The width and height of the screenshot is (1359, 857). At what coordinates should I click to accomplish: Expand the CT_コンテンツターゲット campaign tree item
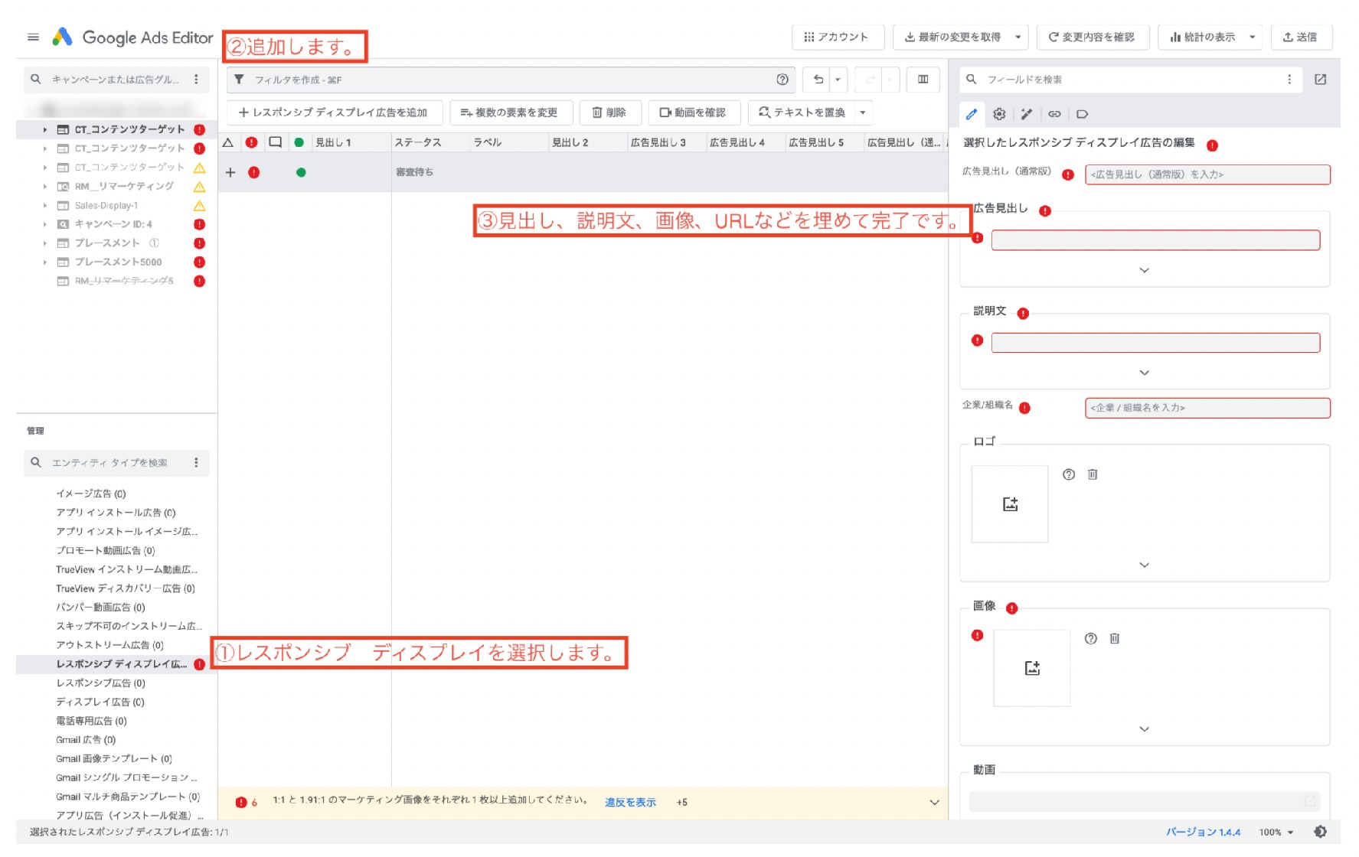[44, 129]
